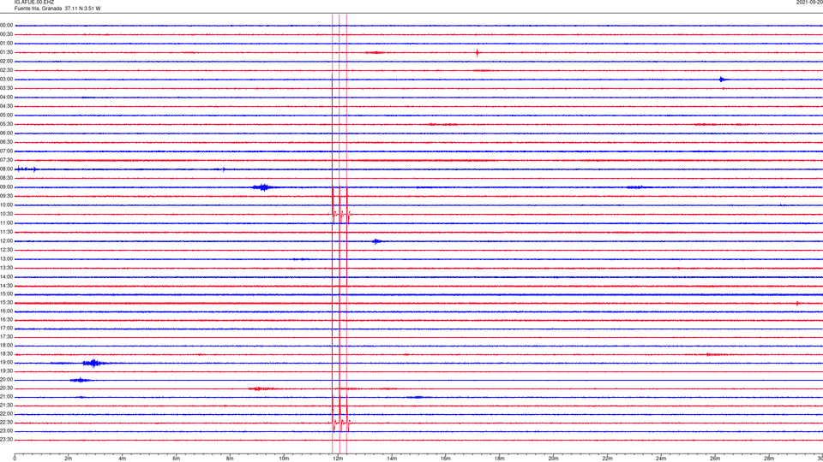
Task: Select the 16:30 trace label
Action: point(6,319)
